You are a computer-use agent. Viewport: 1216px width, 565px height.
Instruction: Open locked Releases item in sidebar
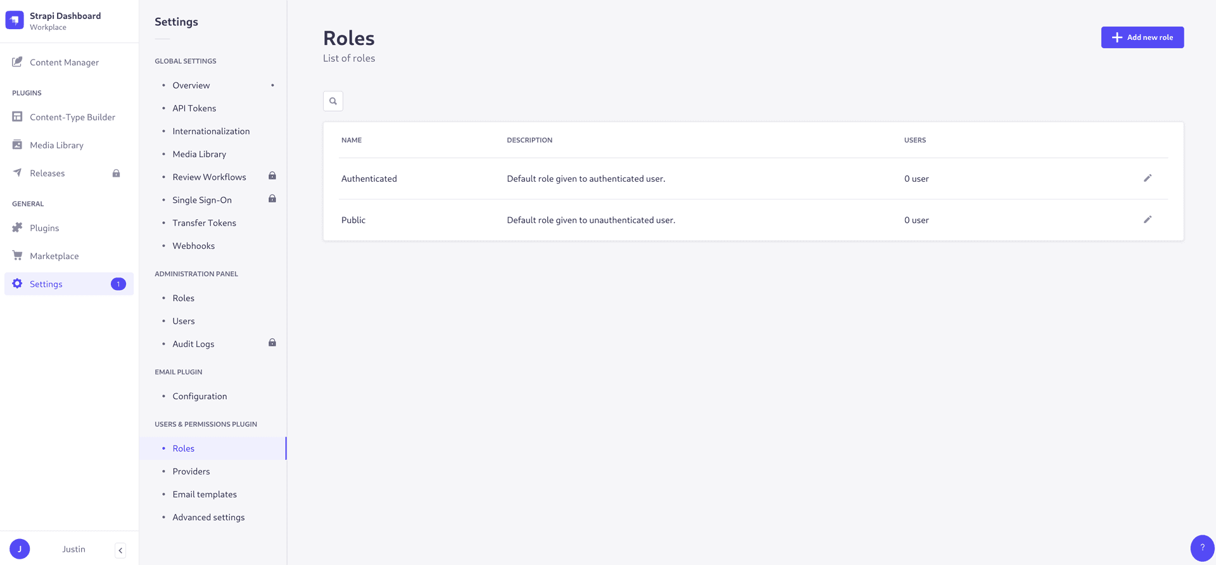(47, 174)
